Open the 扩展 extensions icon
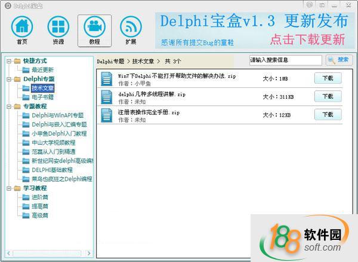358x262 pixels. (x=131, y=30)
